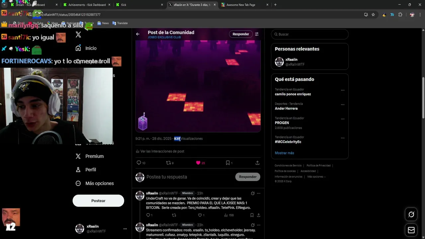Viewport: 425px width, 239px height.
Task: Click the X logo in sidebar
Action: [x=78, y=35]
